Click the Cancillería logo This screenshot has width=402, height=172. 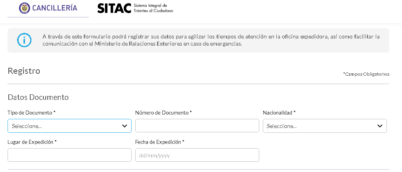coord(48,8)
